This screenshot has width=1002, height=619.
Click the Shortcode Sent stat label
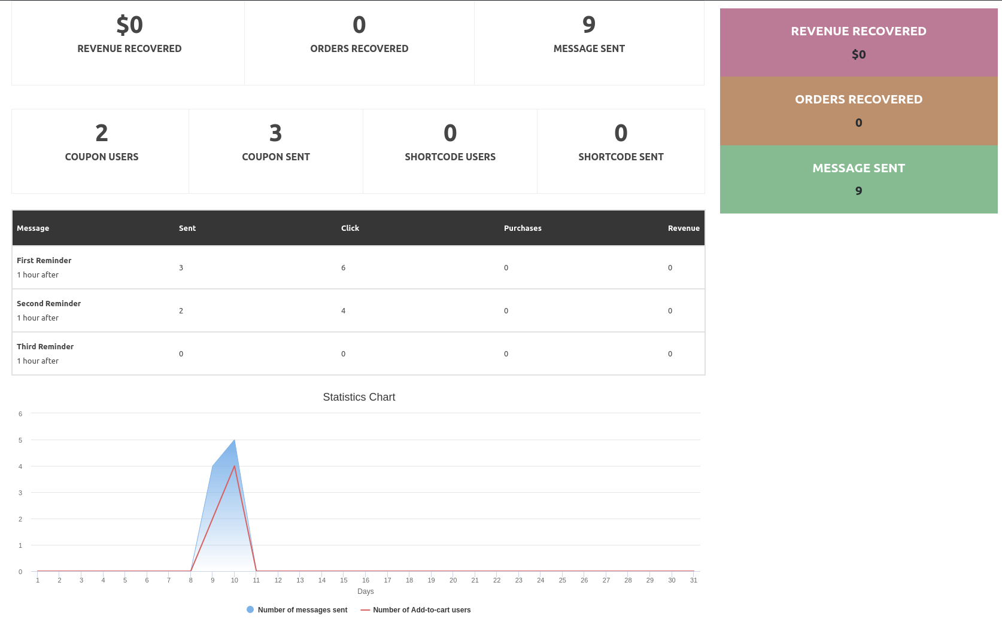(x=621, y=157)
